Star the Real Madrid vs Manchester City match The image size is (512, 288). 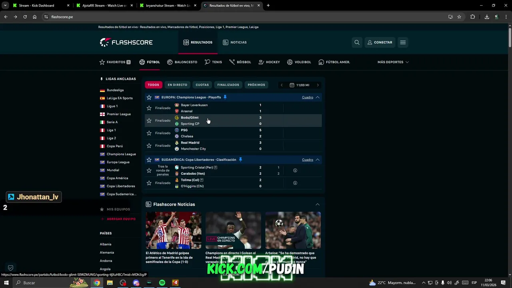tap(149, 146)
